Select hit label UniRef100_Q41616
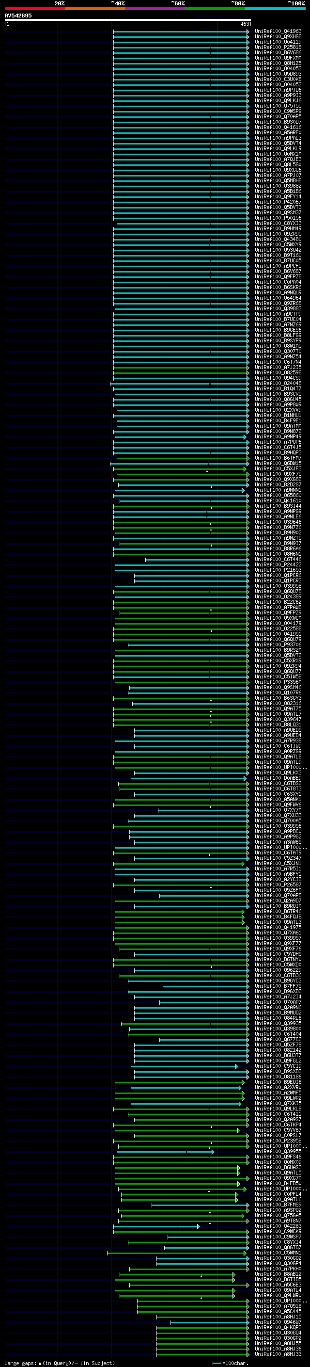 (278, 128)
